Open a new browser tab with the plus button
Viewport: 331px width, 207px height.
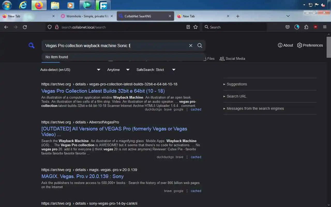pyautogui.click(x=238, y=16)
